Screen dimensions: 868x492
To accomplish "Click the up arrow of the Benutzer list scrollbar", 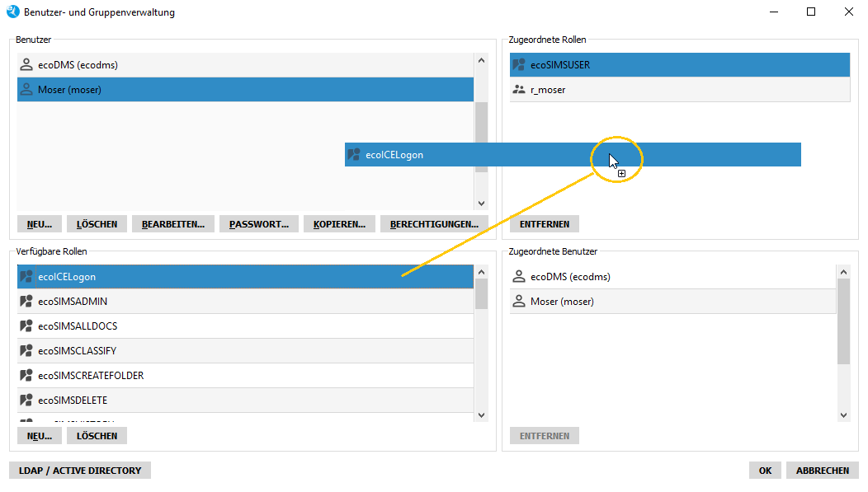I will coord(481,60).
